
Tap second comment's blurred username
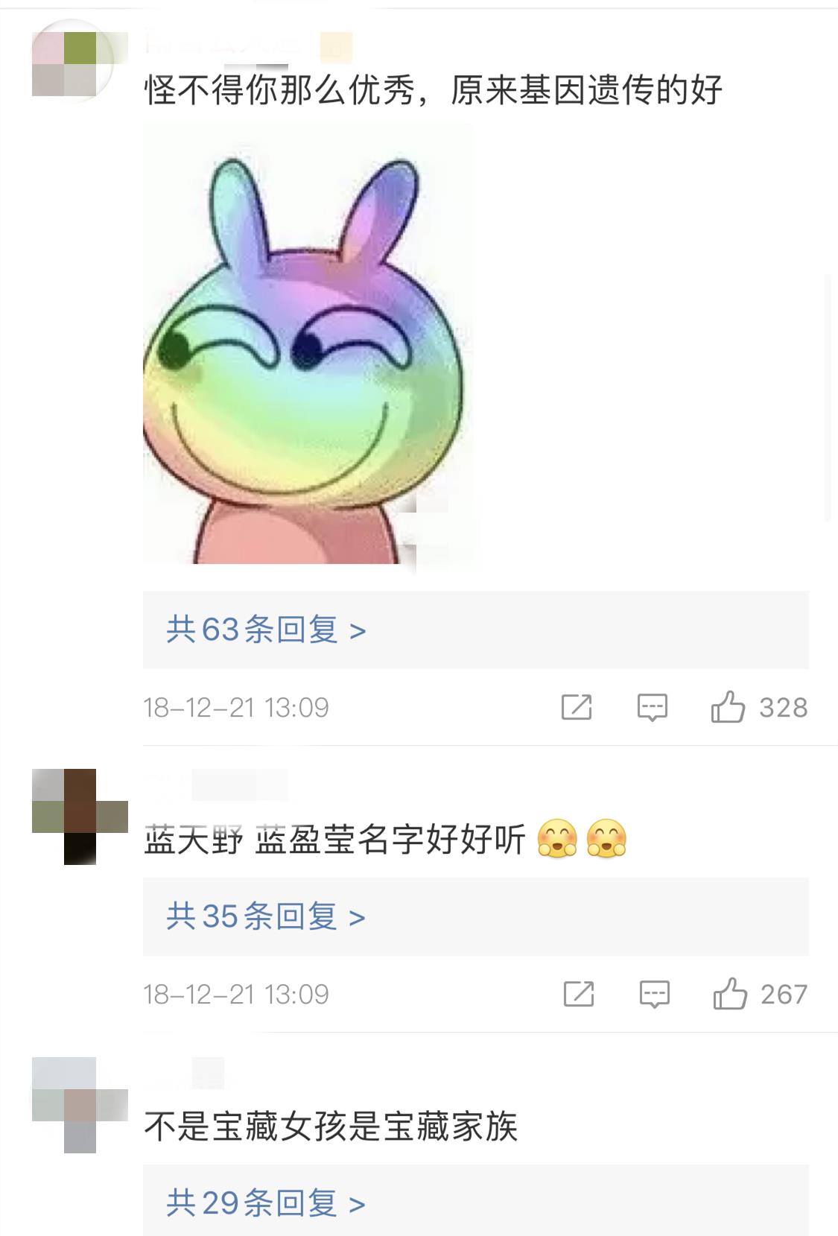(216, 785)
